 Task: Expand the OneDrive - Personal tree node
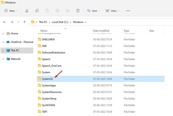click(3, 42)
